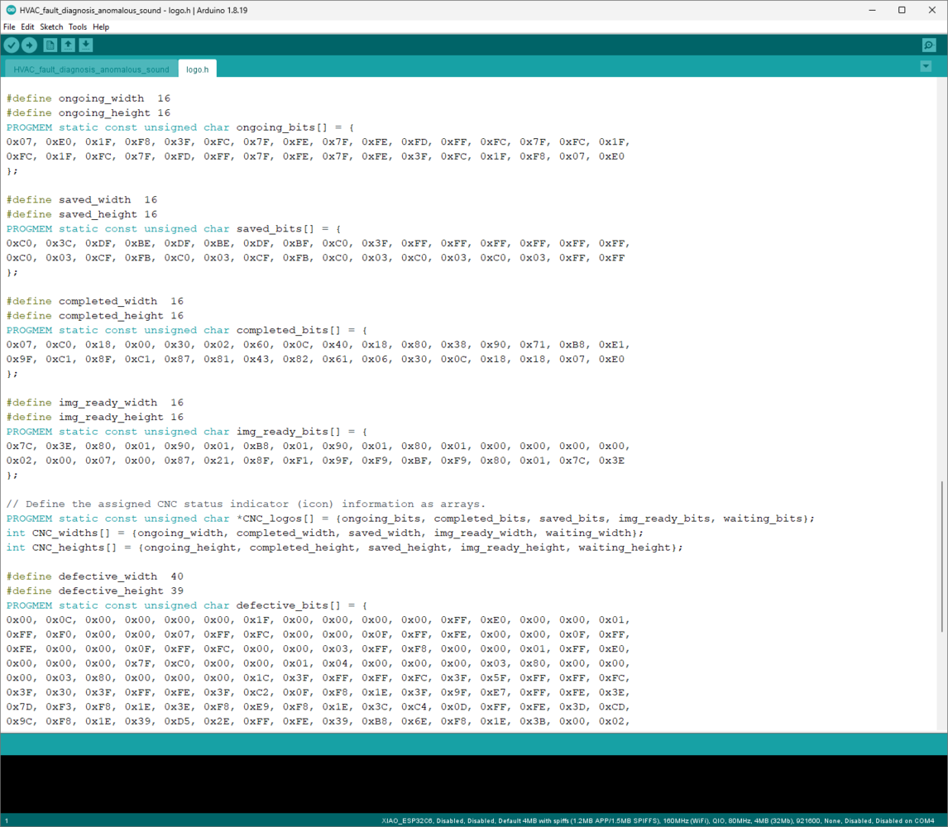Click '#define defective_width 40' line
The height and width of the screenshot is (827, 948).
pos(95,576)
